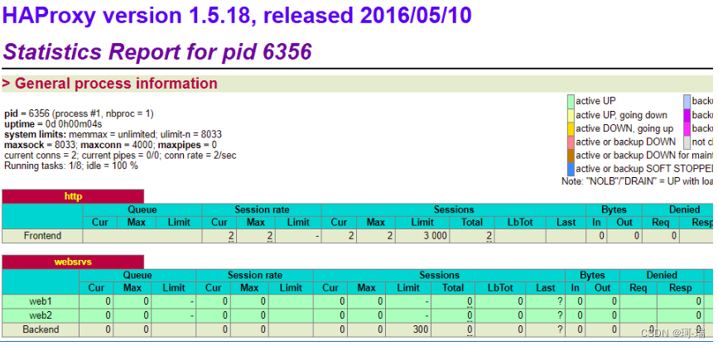Viewport: 718px width, 346px height.
Task: Click the Total column header in websrvs table
Action: click(x=453, y=288)
